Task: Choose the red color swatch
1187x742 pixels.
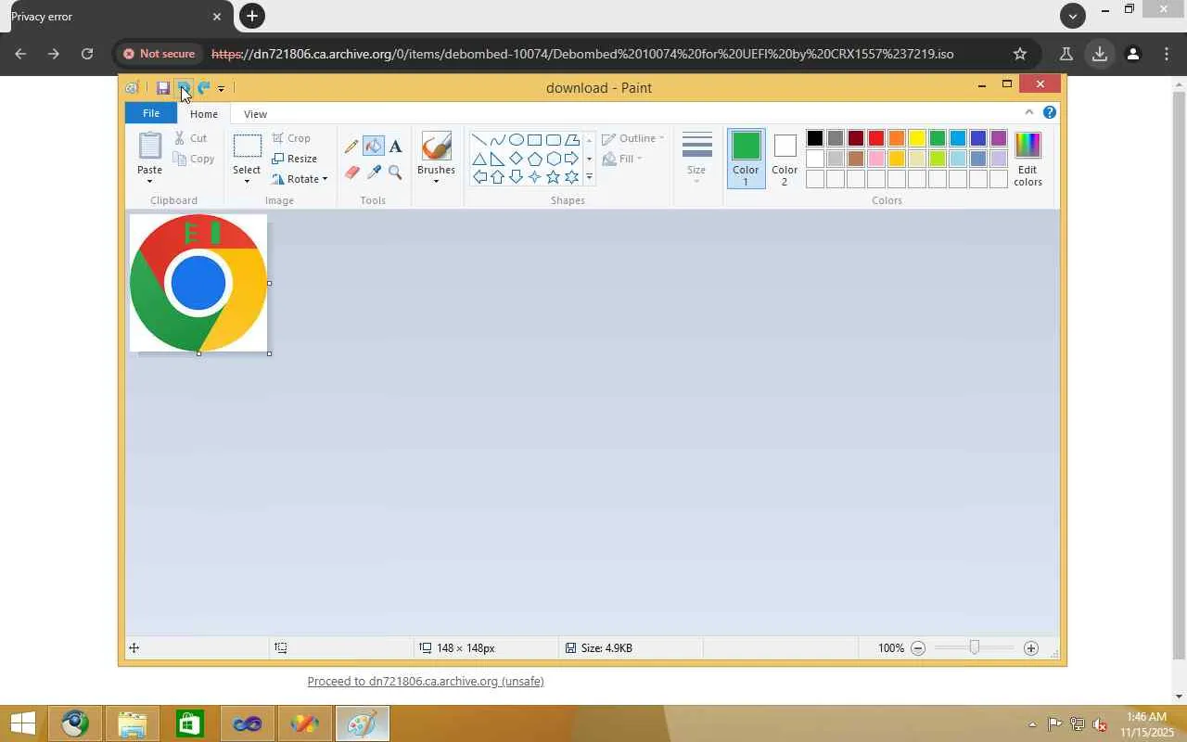Action: click(875, 138)
